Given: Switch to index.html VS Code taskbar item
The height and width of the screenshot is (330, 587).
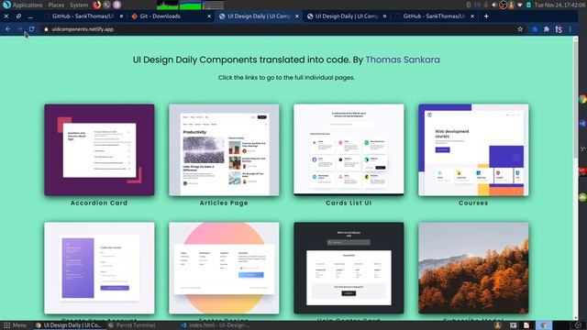Looking at the screenshot, I should [216, 325].
